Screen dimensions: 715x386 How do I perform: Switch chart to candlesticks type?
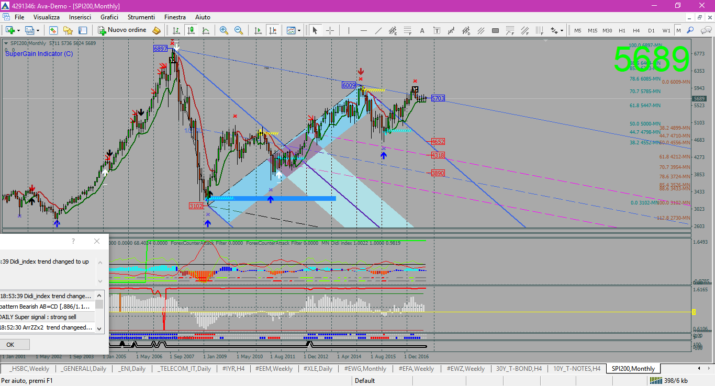191,30
